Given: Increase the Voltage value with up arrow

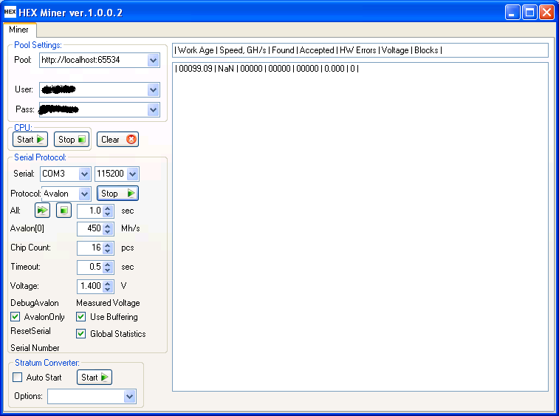Looking at the screenshot, I should coord(109,283).
